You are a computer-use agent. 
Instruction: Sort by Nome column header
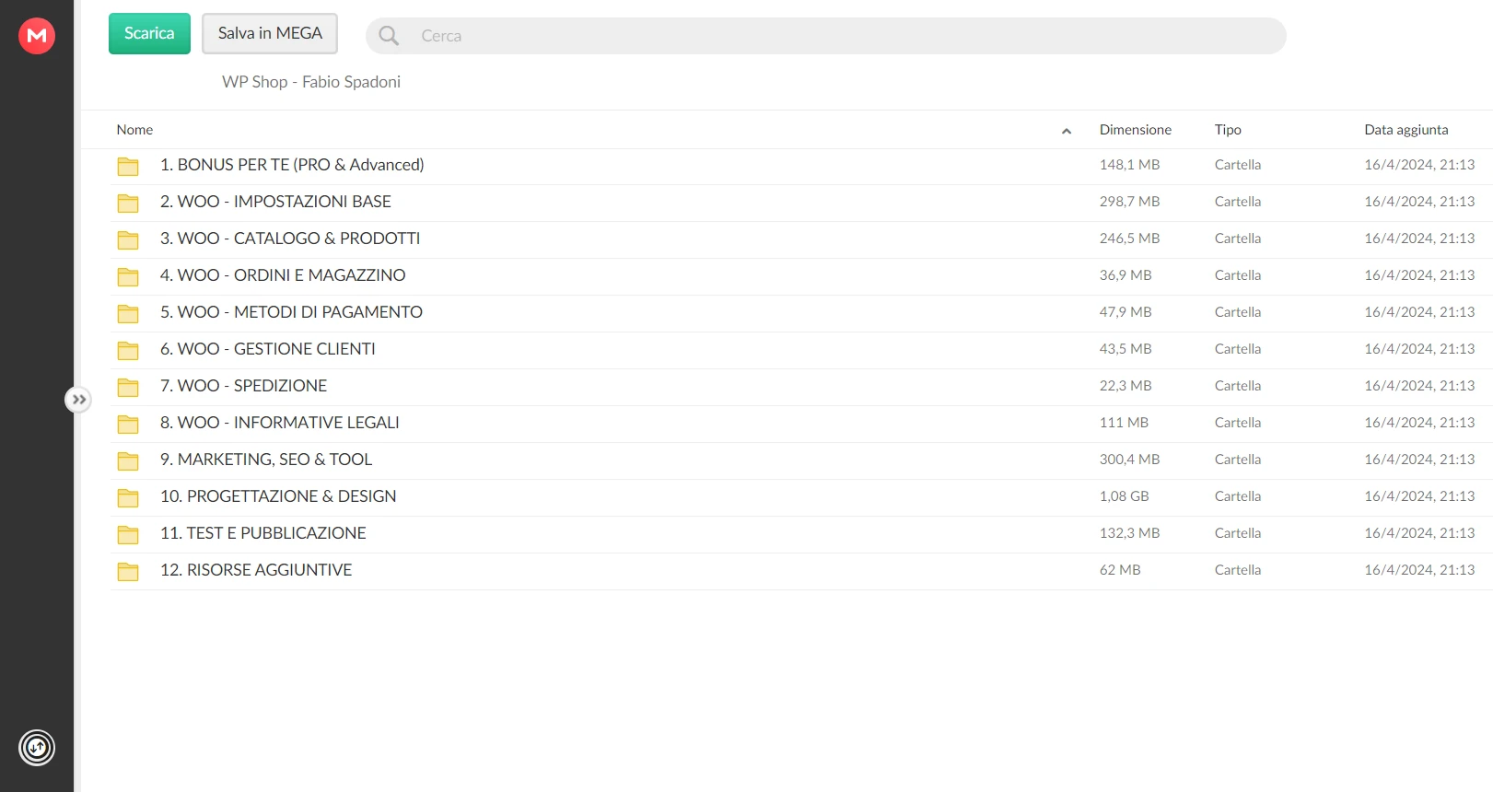tap(134, 130)
